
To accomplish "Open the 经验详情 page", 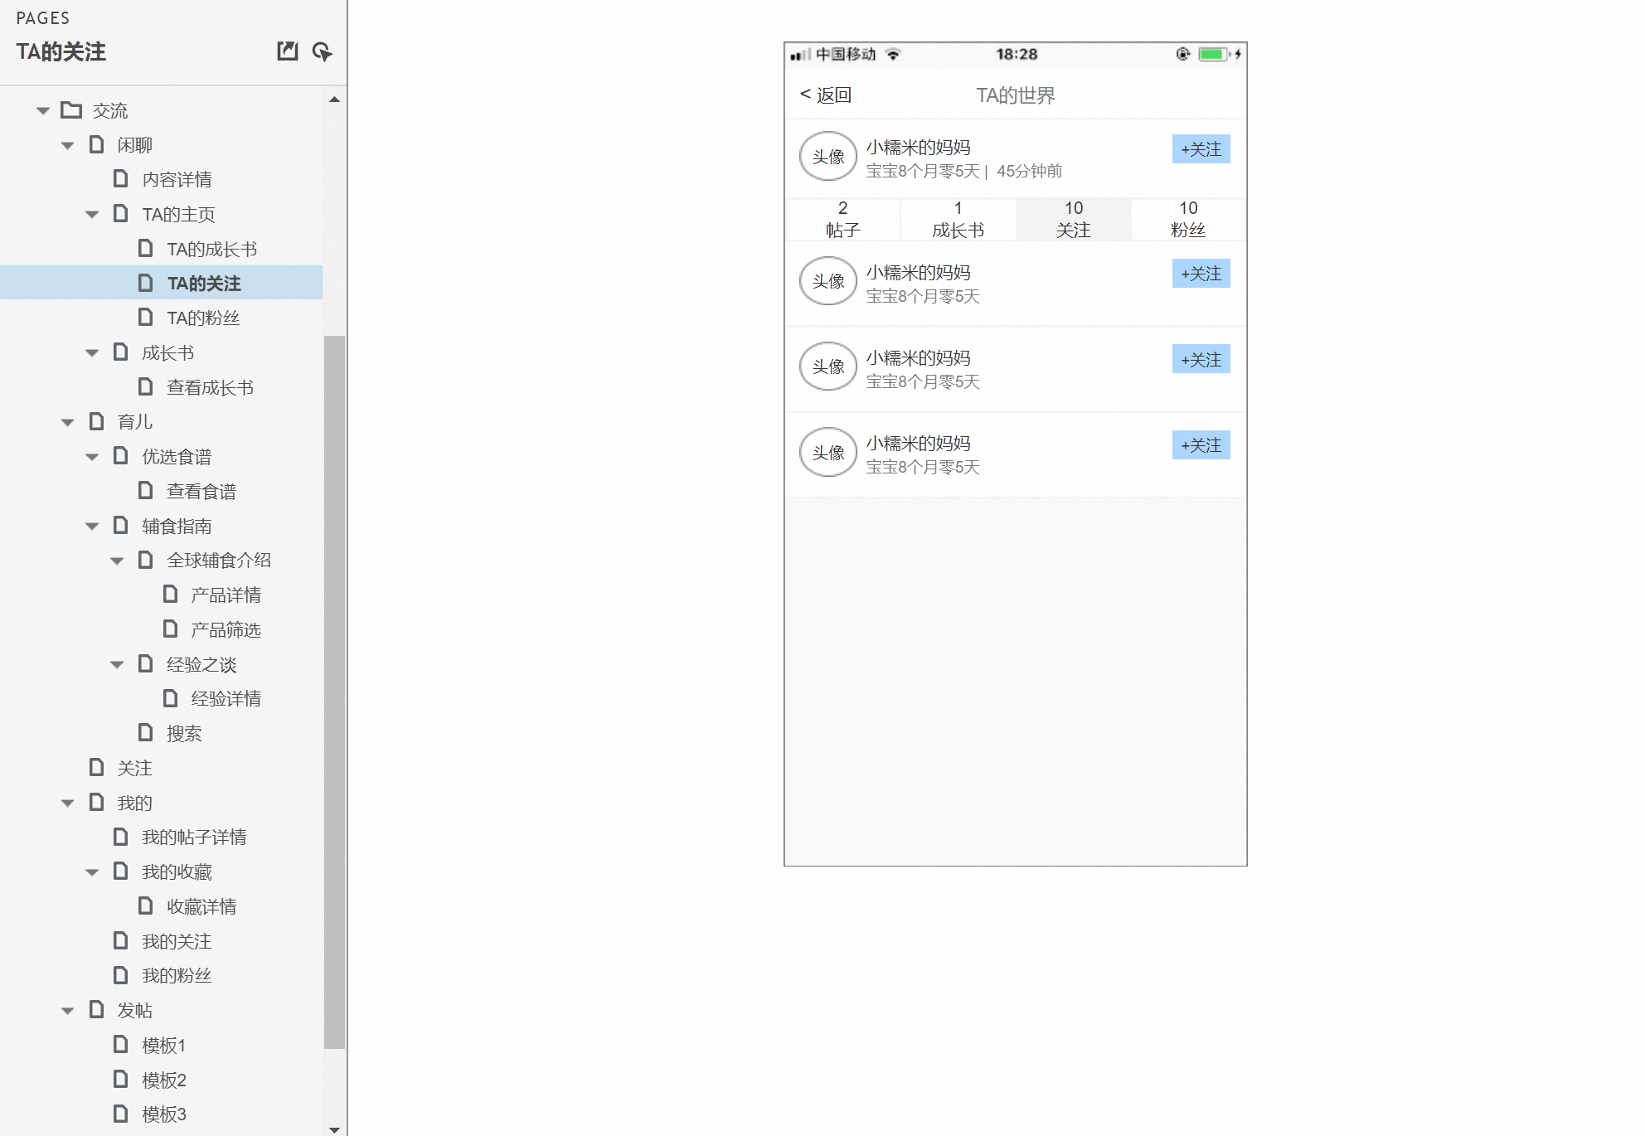I will [x=226, y=698].
